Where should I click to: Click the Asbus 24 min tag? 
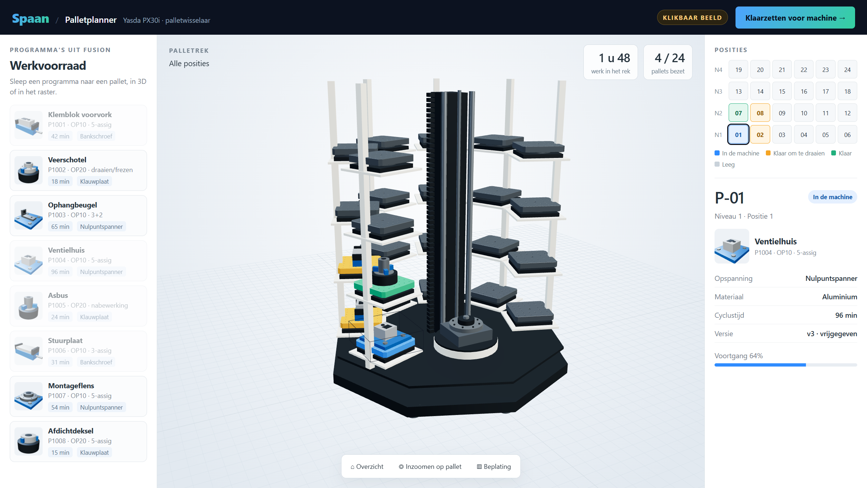click(60, 317)
